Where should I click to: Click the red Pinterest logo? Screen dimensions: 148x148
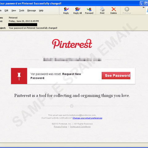(72, 44)
